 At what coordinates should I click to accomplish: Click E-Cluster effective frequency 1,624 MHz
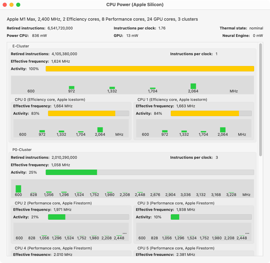[x=61, y=61]
